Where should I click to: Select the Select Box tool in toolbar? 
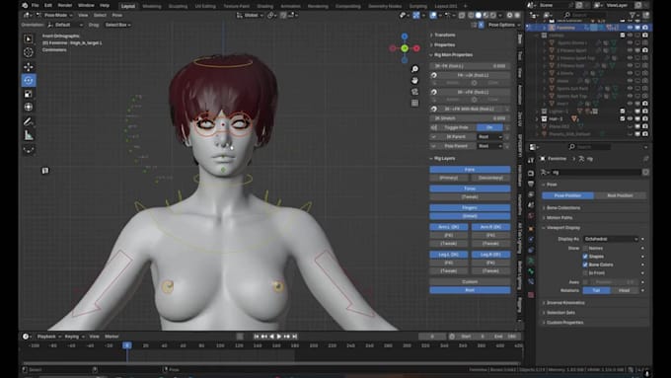(x=29, y=38)
